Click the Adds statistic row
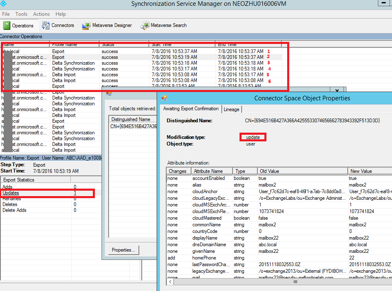The width and height of the screenshot is (392, 291). (x=51, y=187)
